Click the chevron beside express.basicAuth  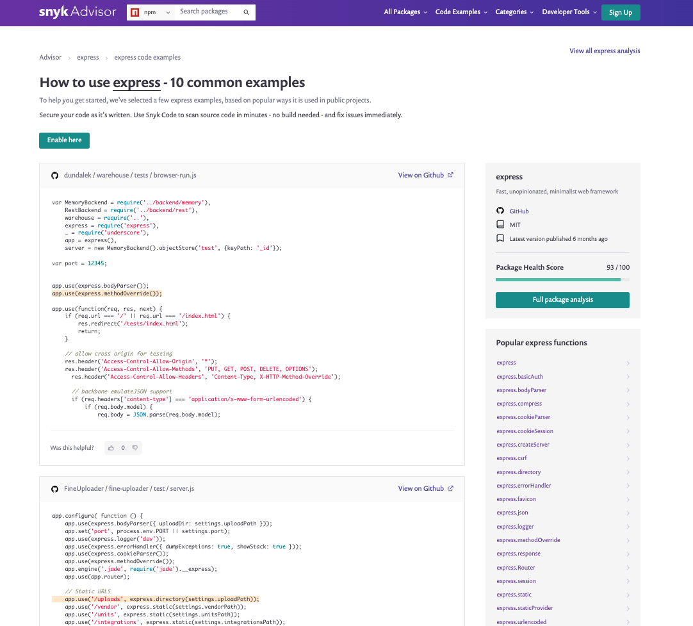pos(628,377)
